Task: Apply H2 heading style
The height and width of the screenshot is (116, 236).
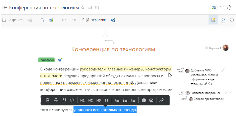Action: 90,100
